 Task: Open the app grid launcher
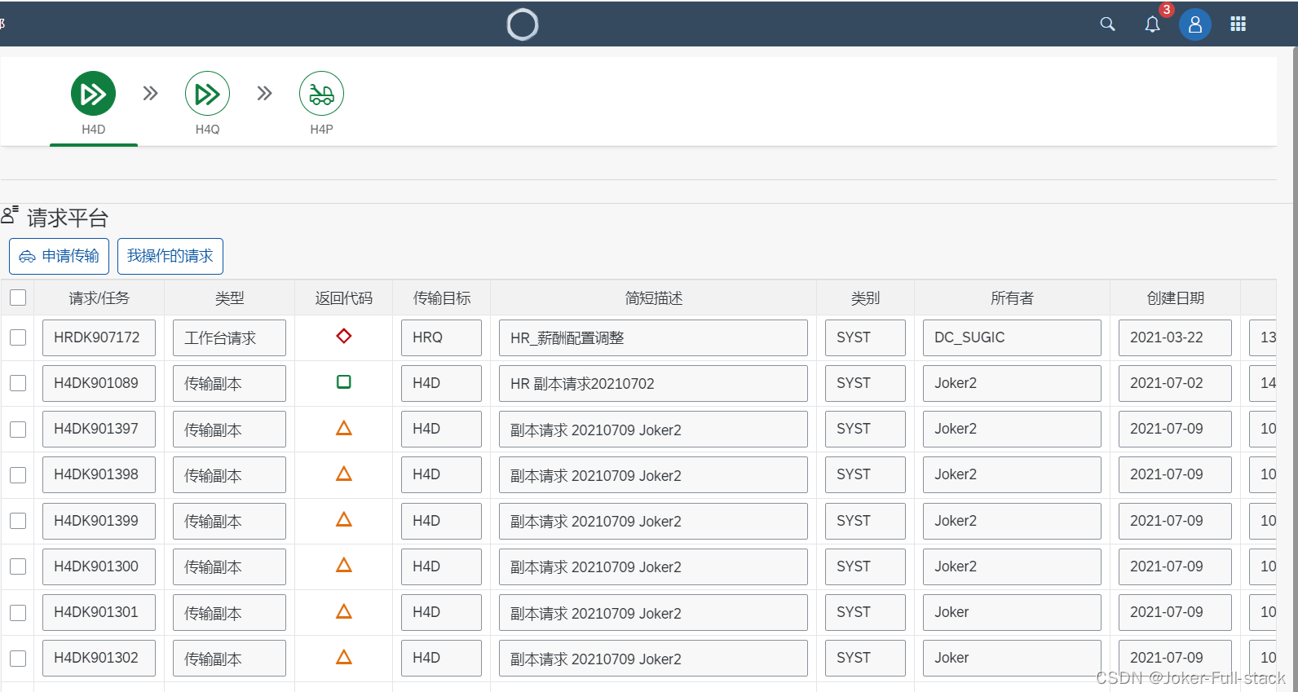[1238, 24]
